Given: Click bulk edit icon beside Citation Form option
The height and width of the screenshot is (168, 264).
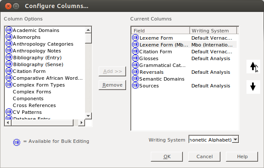Looking at the screenshot, I should point(9,71).
